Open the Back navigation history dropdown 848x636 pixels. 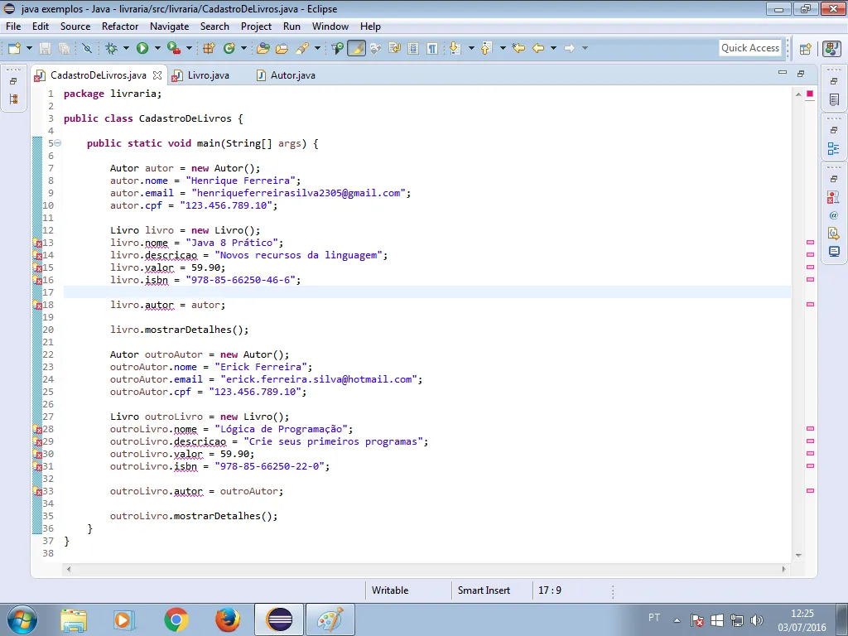coord(552,48)
